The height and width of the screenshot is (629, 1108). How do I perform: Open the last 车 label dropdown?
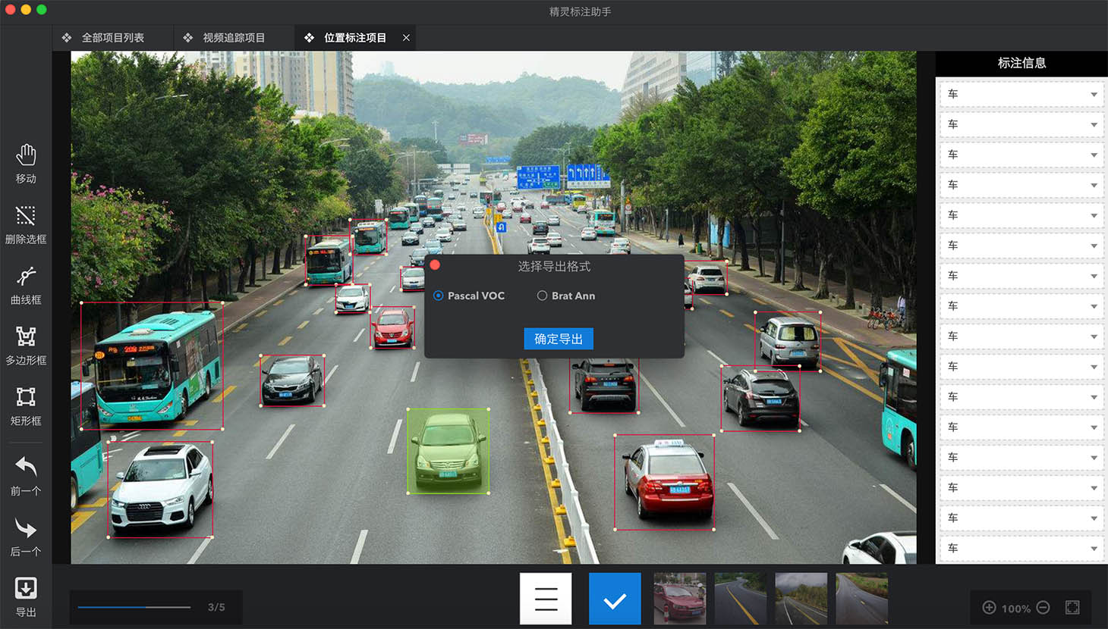[1094, 549]
